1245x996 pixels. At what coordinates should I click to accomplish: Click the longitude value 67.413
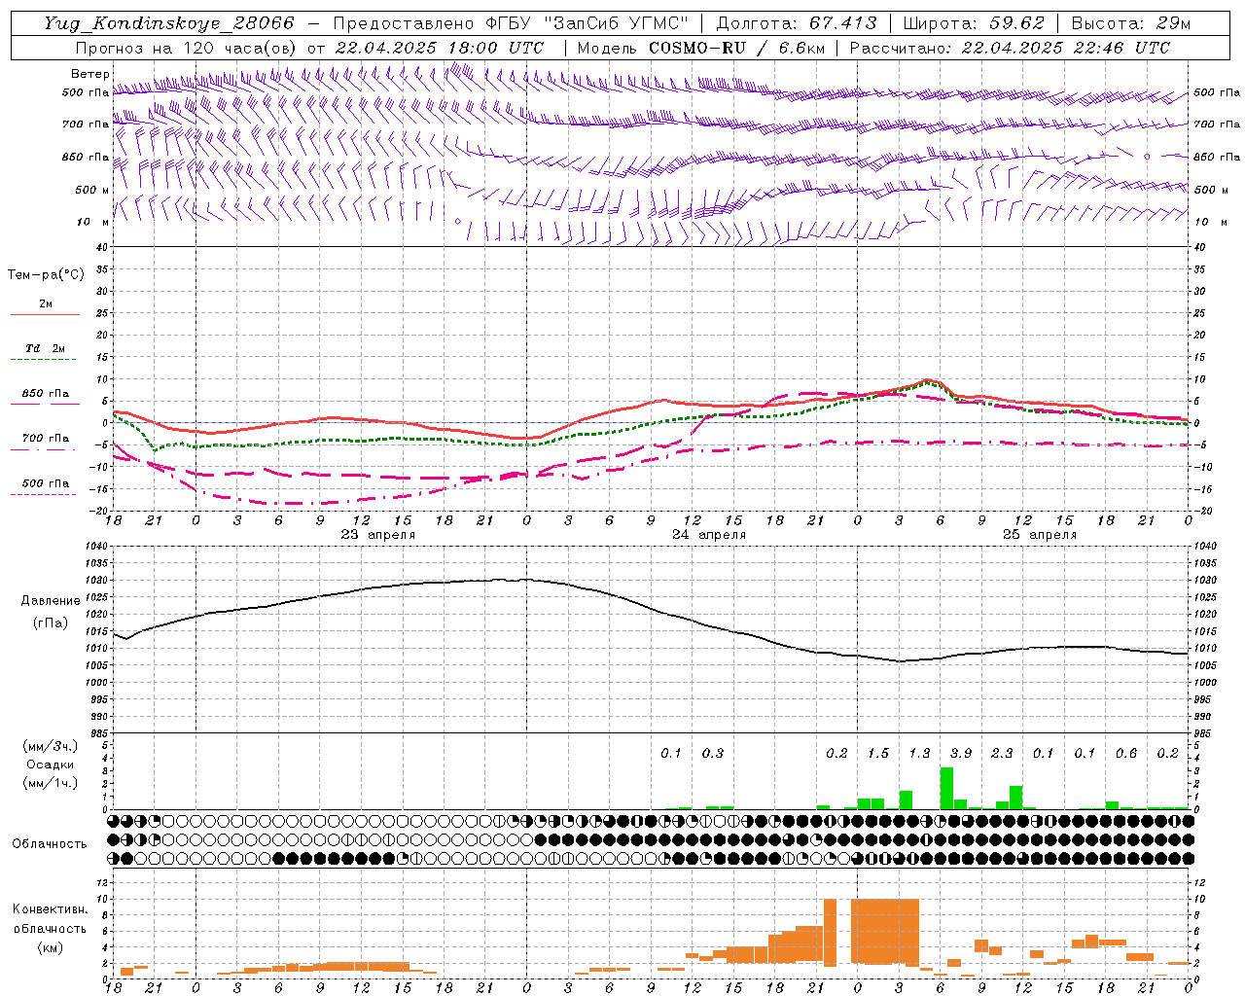(x=843, y=23)
